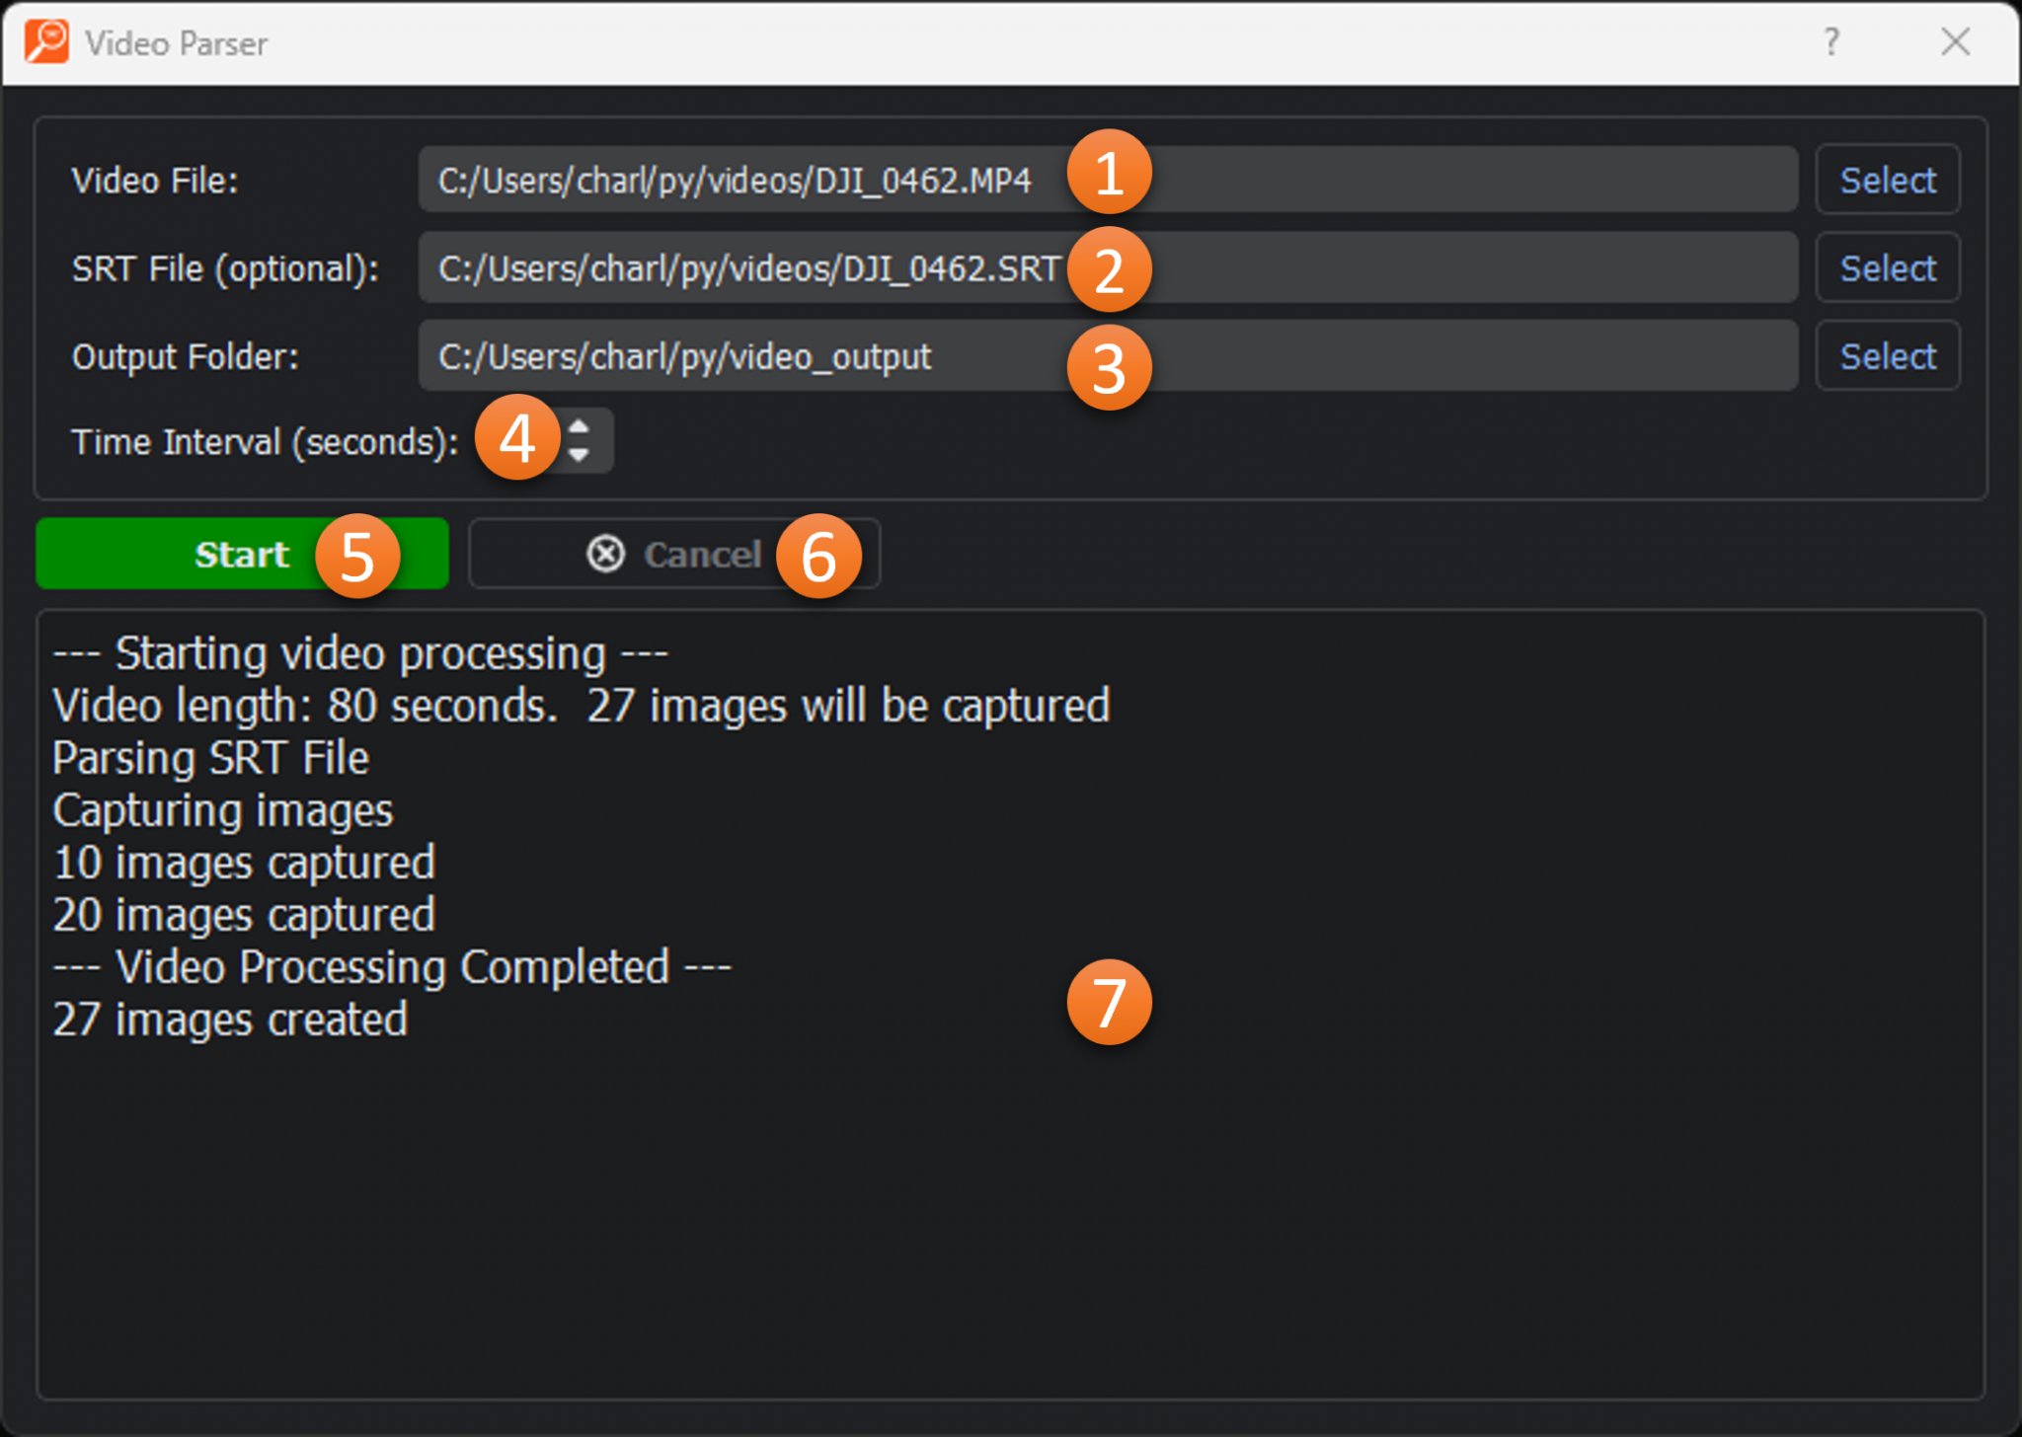Close the Video Parser window
The height and width of the screenshot is (1437, 2022).
(x=1954, y=41)
